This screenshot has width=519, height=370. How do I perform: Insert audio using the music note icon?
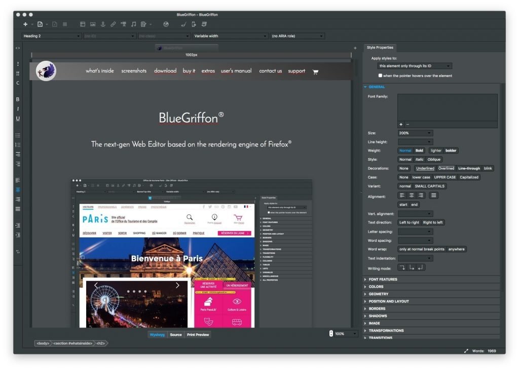pyautogui.click(x=133, y=24)
